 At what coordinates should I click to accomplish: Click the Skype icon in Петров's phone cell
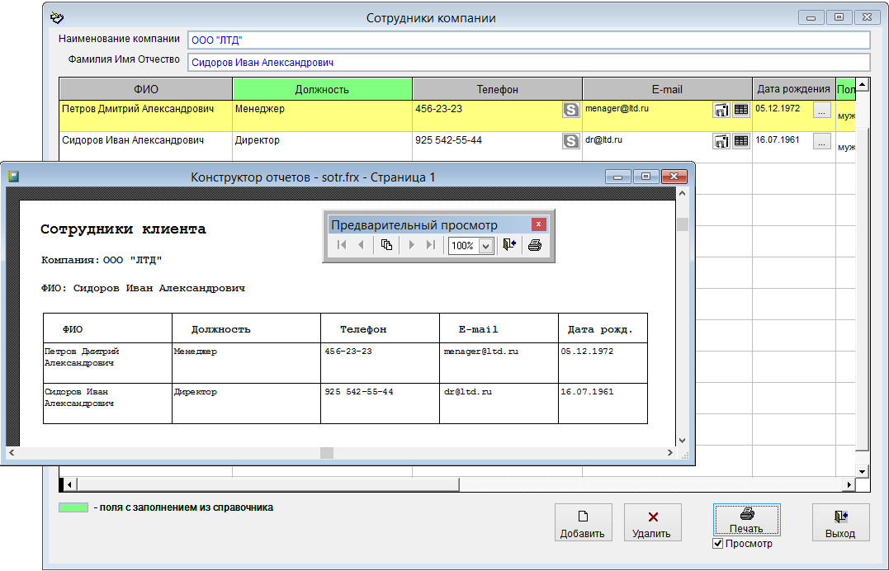click(570, 110)
